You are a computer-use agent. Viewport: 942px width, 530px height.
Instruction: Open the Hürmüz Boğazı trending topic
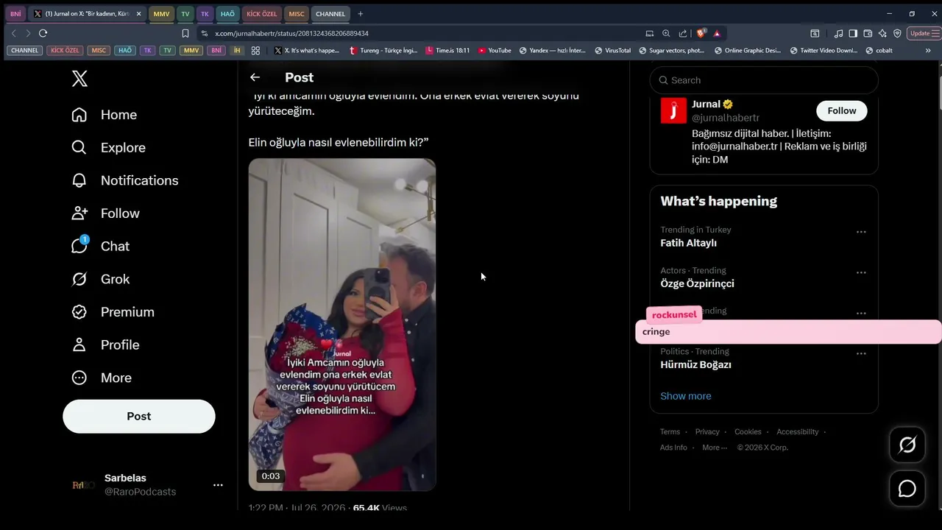pos(695,364)
